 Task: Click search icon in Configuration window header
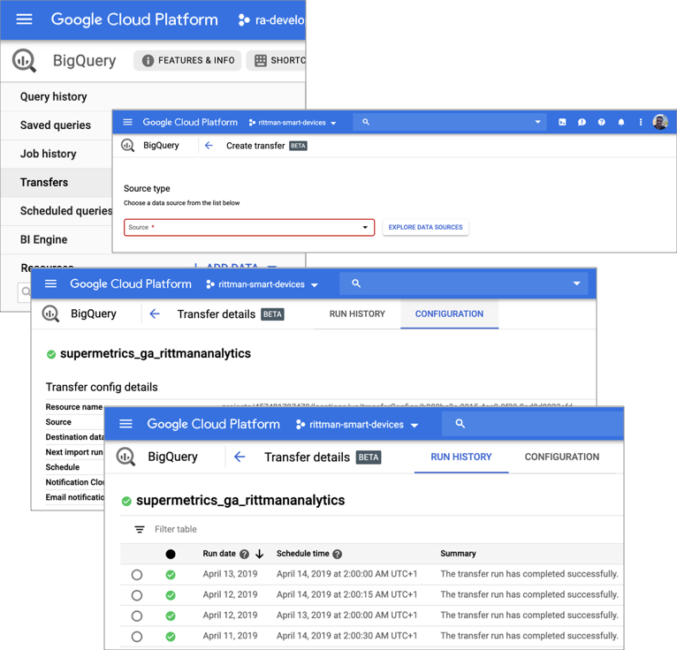coord(356,283)
